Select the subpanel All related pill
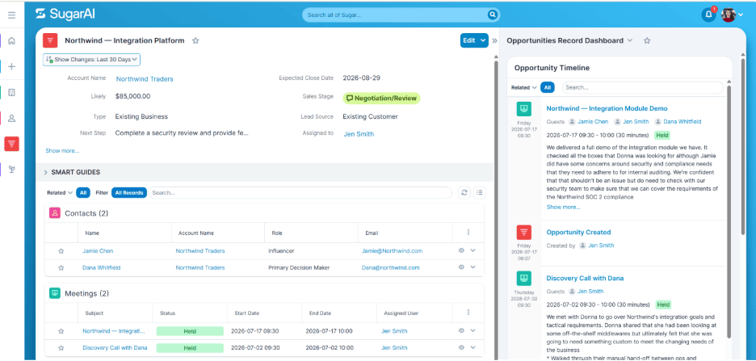The image size is (756, 361). 83,193
